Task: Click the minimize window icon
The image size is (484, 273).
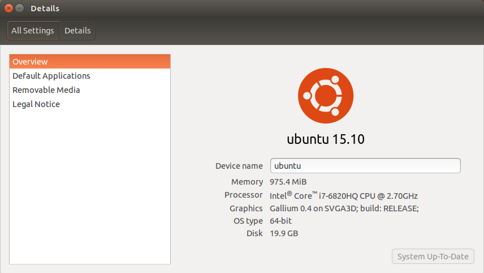Action: click(19, 8)
